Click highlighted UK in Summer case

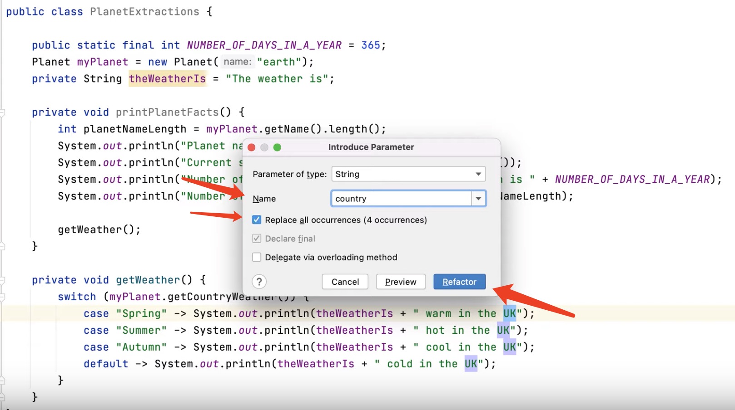click(503, 331)
